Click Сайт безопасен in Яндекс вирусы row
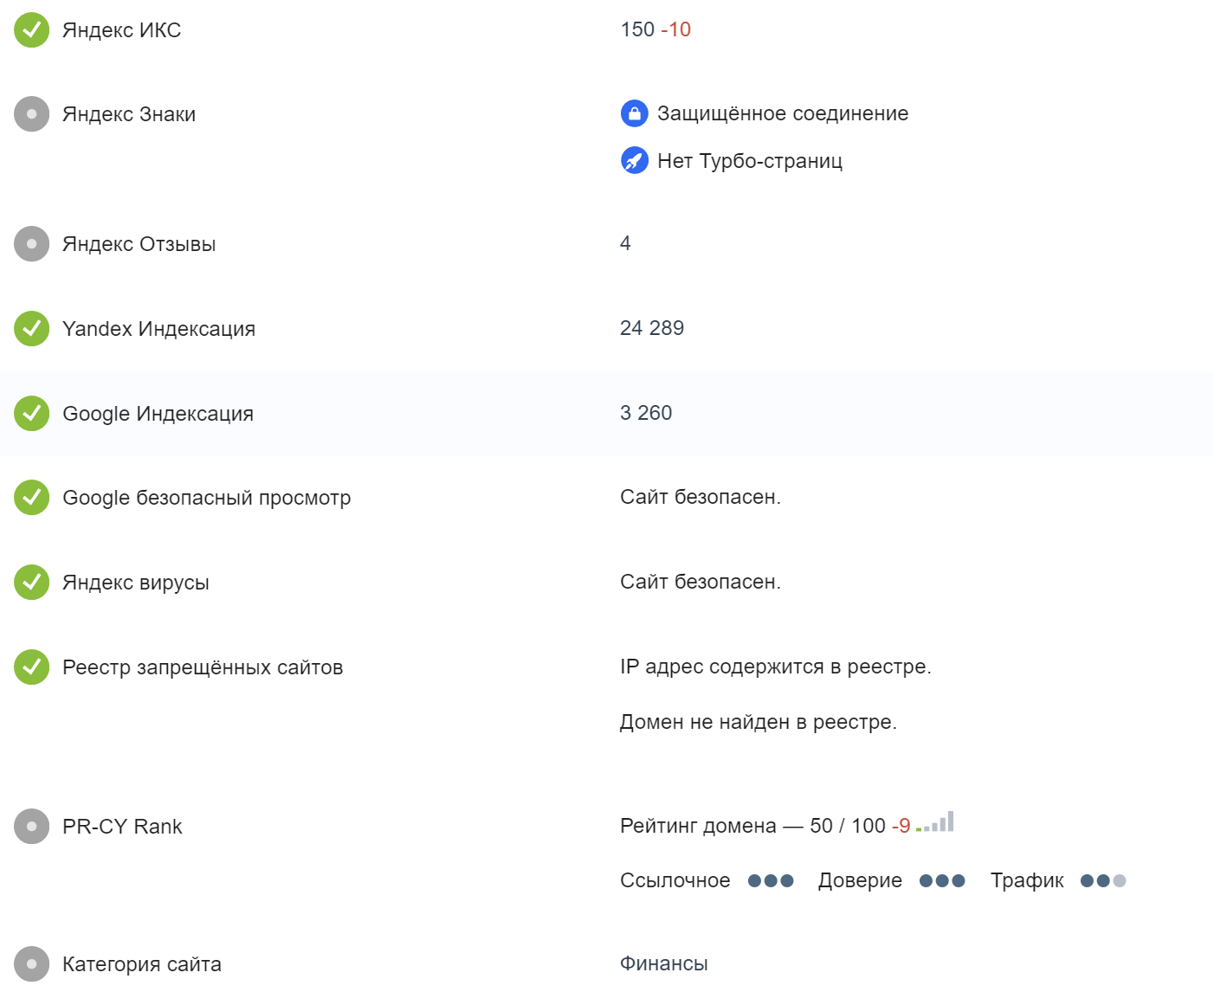 (701, 582)
